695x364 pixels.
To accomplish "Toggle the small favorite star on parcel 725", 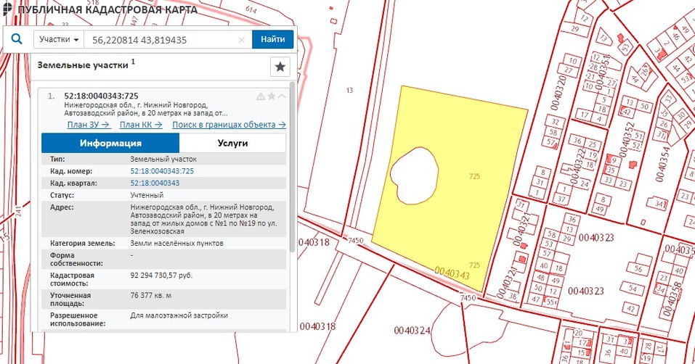I will tap(272, 96).
